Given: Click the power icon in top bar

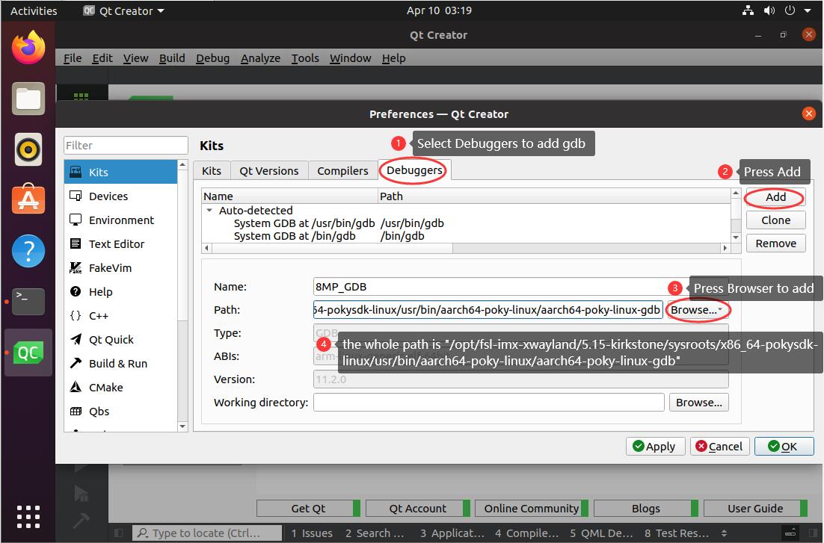Looking at the screenshot, I should click(x=790, y=10).
